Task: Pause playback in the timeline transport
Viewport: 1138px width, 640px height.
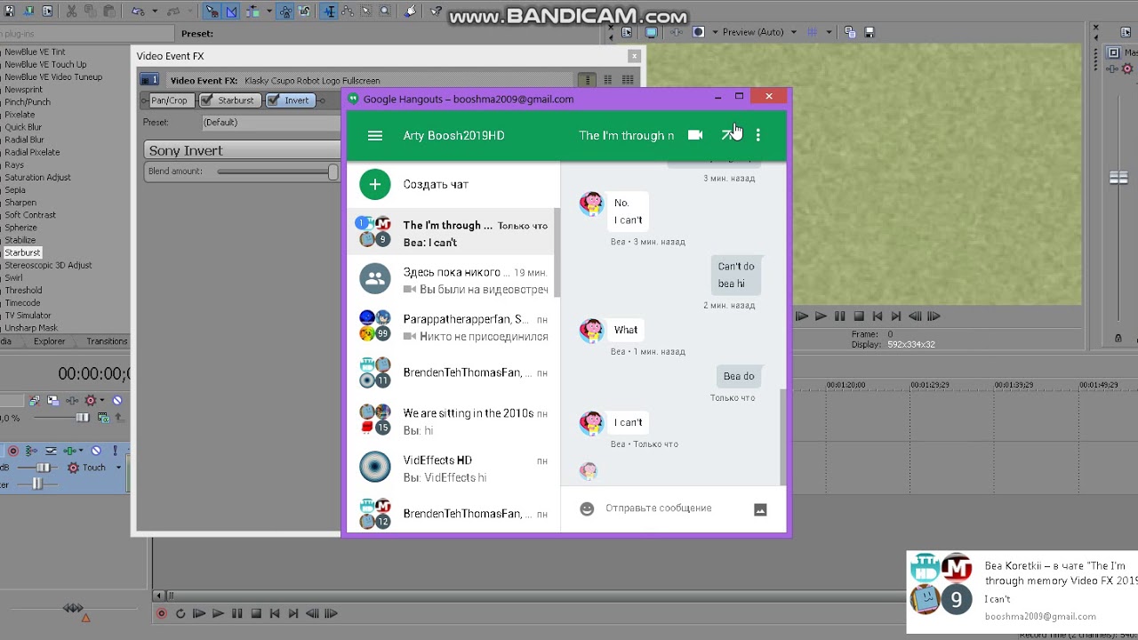Action: tap(236, 613)
